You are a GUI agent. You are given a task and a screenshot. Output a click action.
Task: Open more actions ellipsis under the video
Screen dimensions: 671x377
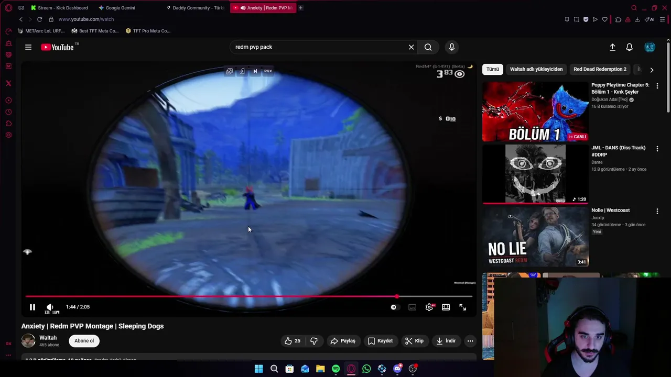click(x=470, y=341)
